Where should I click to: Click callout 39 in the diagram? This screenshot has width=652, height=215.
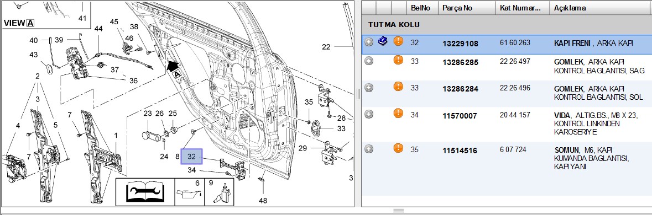[59, 40]
